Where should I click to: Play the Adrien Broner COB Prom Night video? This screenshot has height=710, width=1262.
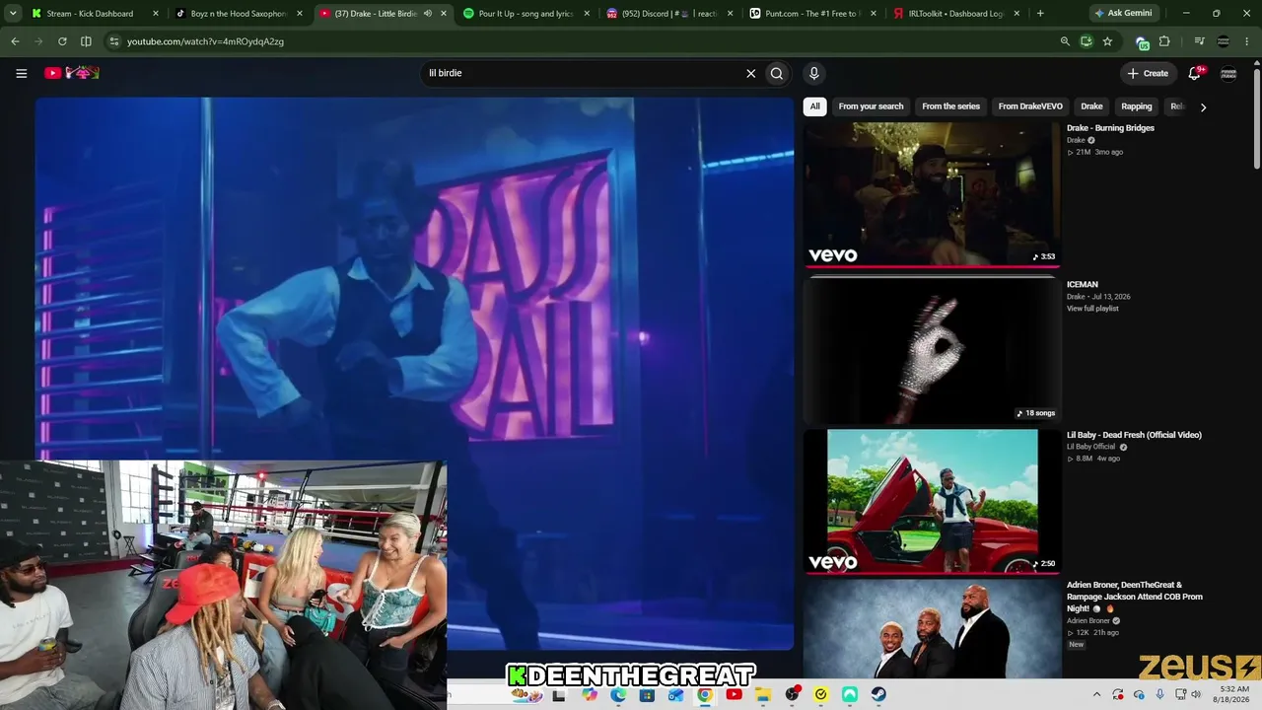point(932,629)
